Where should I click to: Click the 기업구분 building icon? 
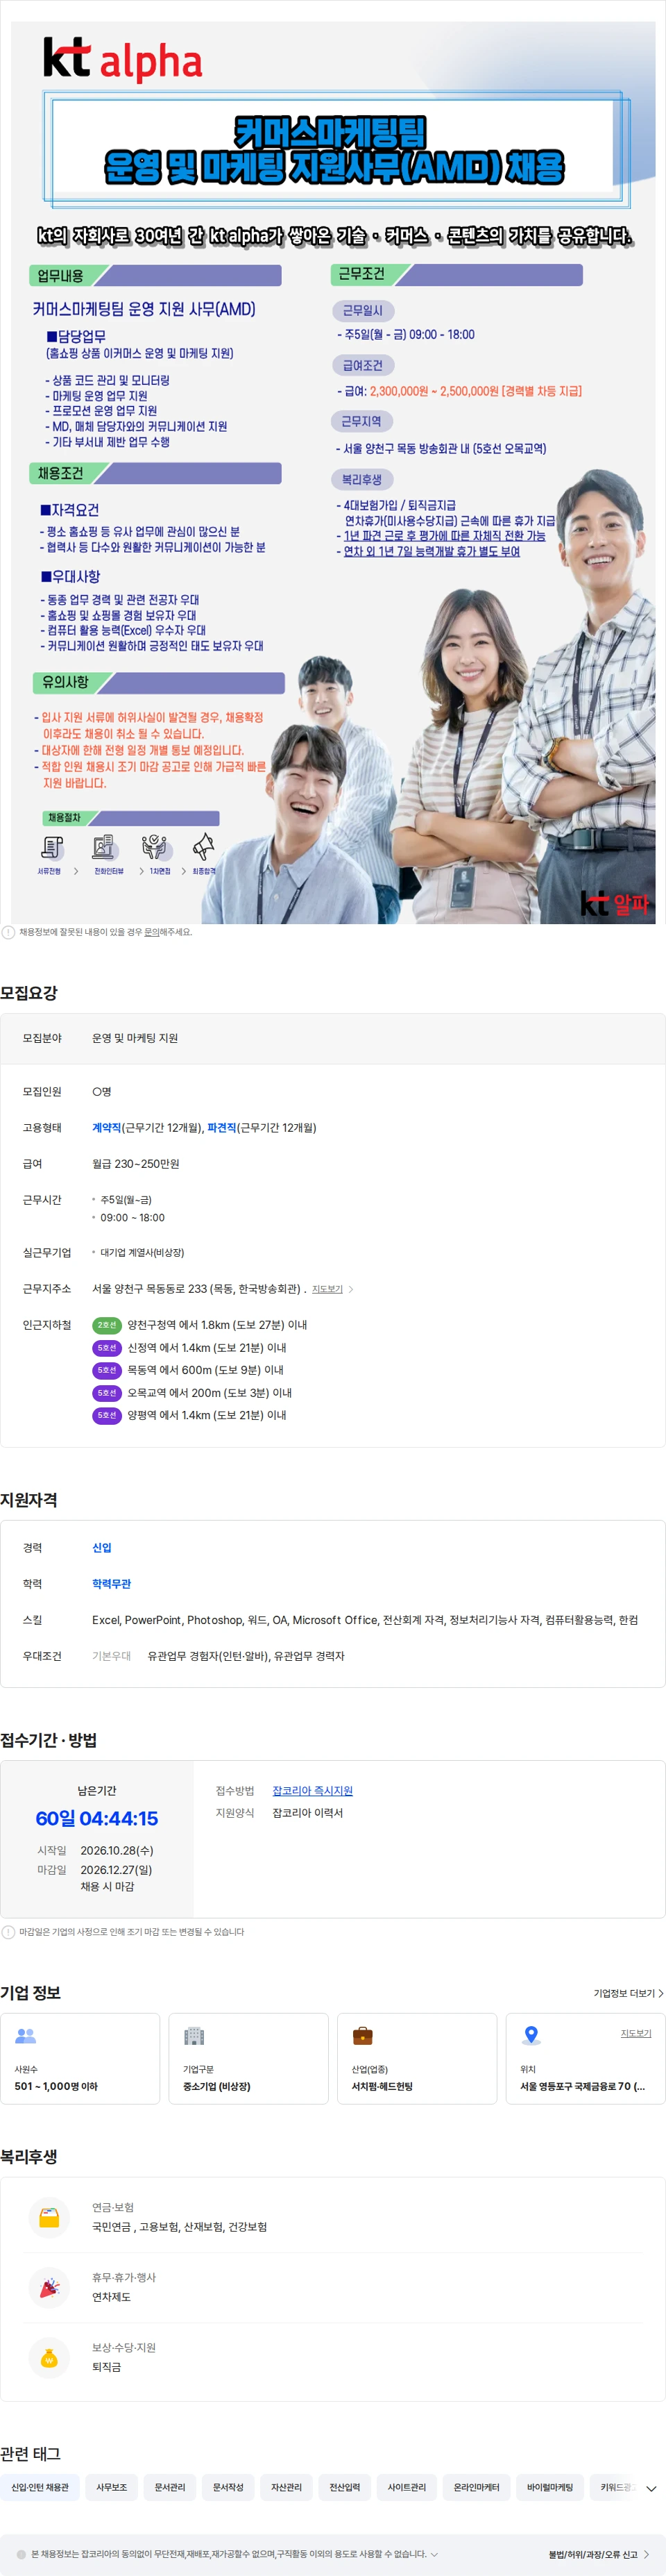coord(194,2035)
